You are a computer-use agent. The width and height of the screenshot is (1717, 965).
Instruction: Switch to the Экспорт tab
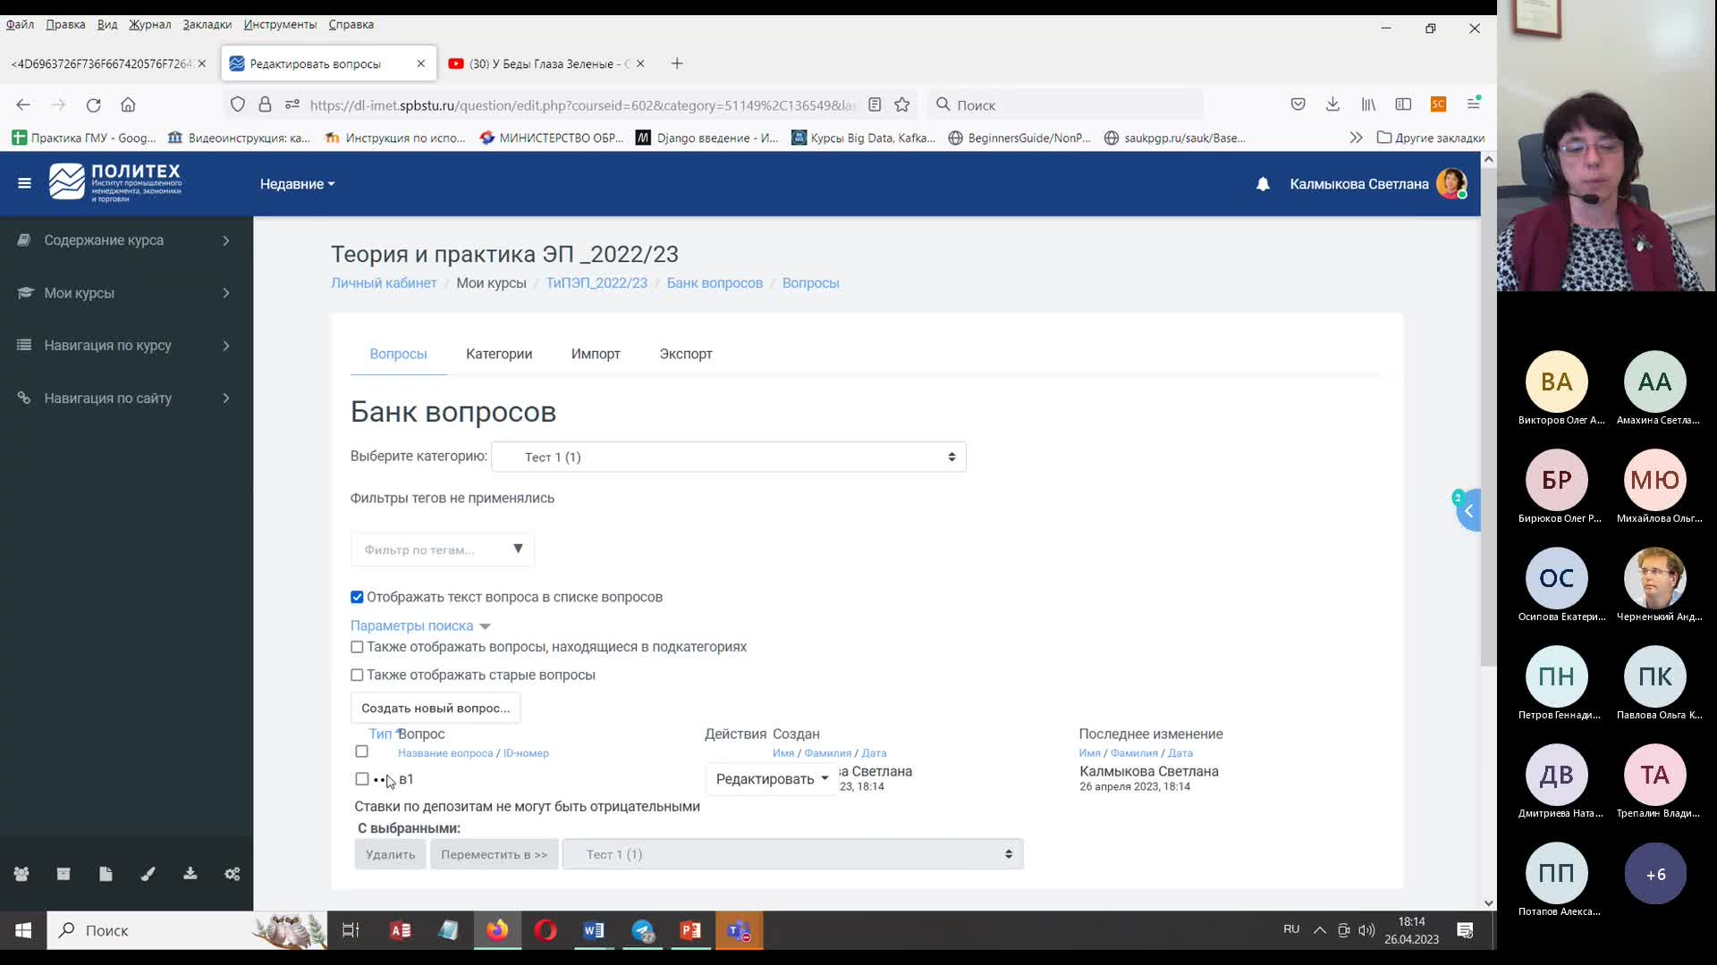pos(686,354)
